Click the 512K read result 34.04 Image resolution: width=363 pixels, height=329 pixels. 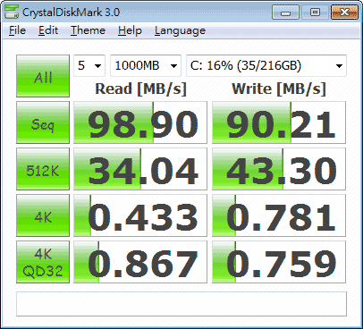(140, 169)
